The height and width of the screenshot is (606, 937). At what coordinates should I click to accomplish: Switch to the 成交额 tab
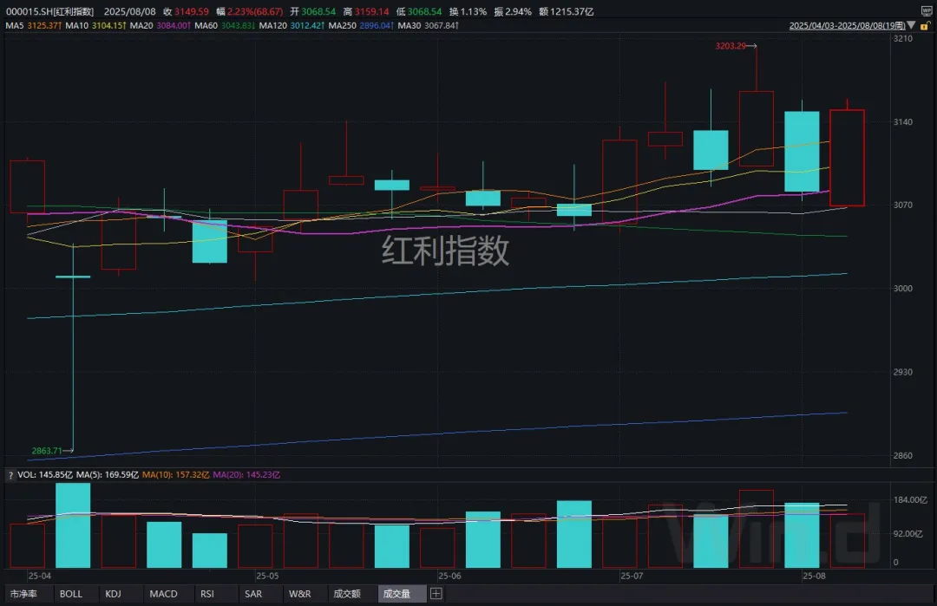346,594
